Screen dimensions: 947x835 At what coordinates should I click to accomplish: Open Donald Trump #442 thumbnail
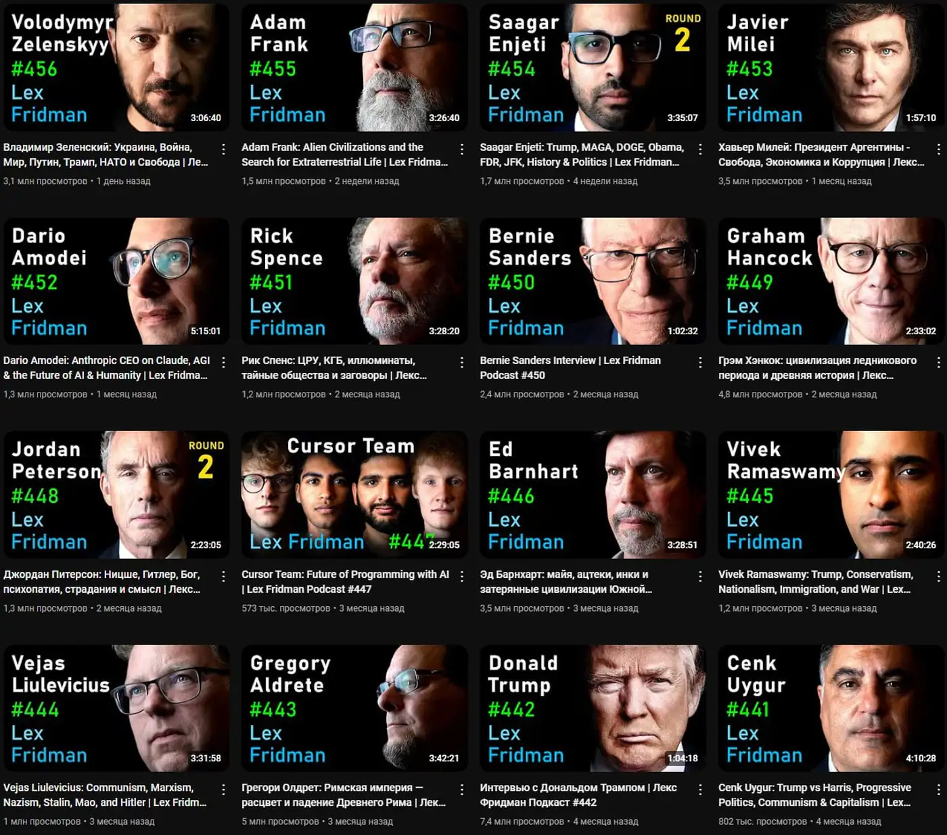(x=593, y=708)
